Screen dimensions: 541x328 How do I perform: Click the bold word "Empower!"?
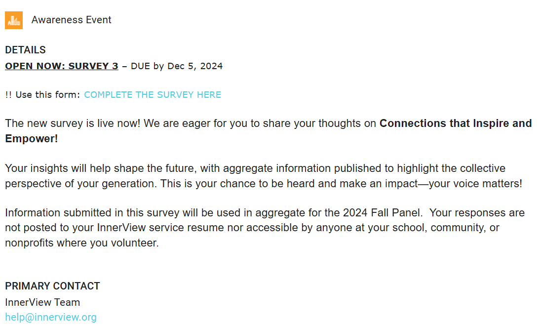pos(32,139)
